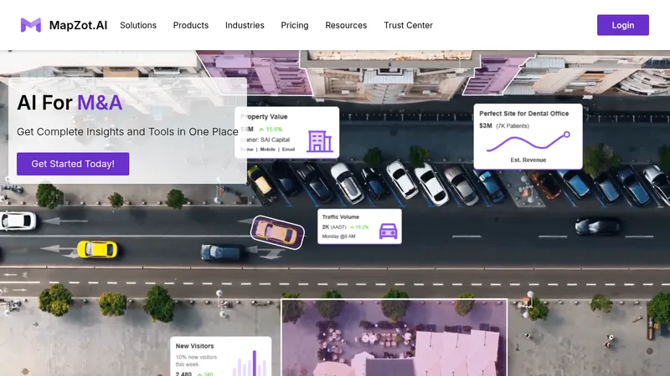Click the "AI For M&A" heading
670x376 pixels.
point(70,103)
